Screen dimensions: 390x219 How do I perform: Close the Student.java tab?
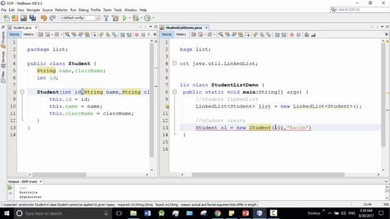[36, 27]
